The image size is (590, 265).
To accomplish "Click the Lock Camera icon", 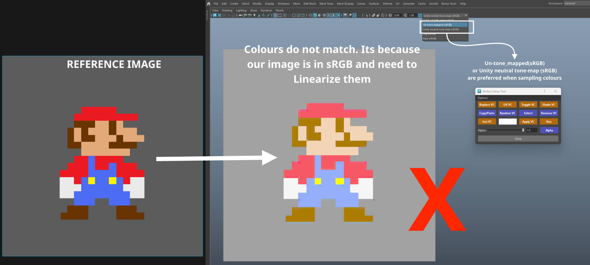I will click(245, 15).
